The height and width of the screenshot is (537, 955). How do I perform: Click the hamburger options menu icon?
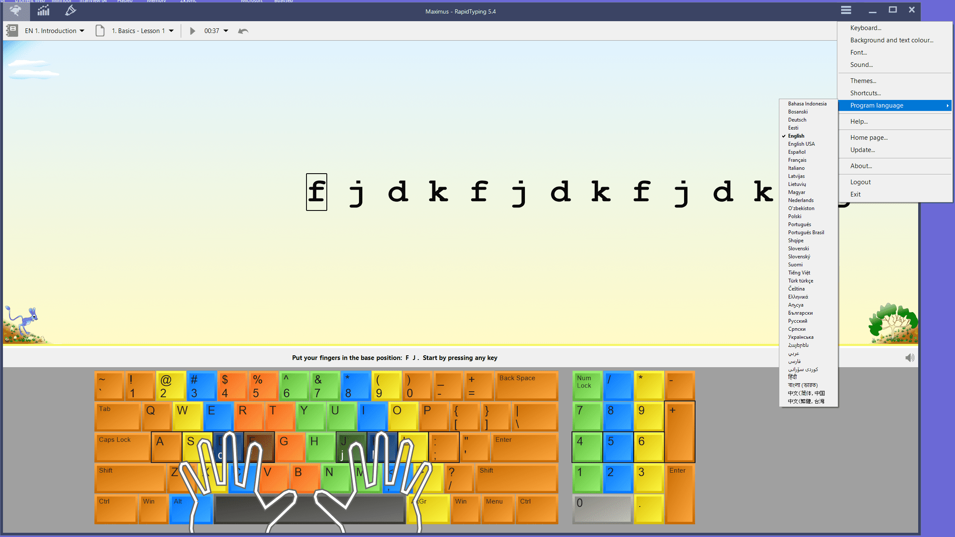846,10
